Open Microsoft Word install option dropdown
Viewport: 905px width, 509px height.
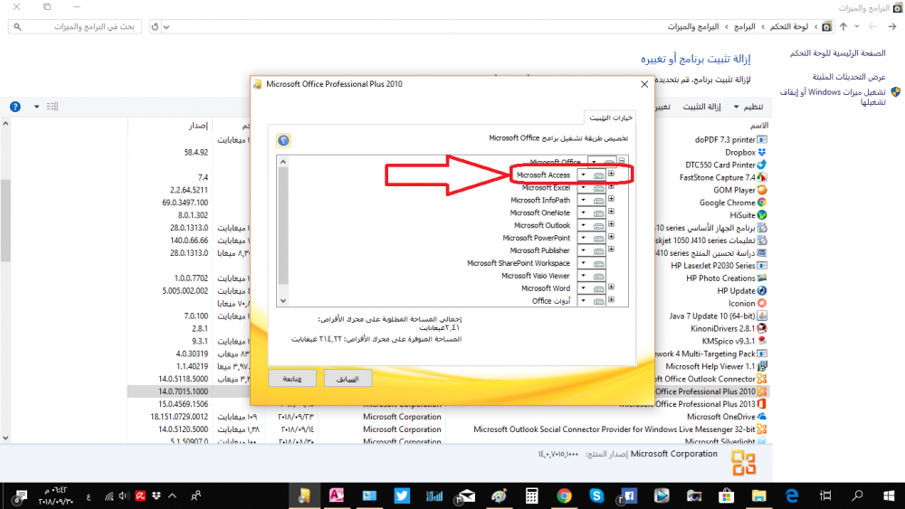[585, 288]
